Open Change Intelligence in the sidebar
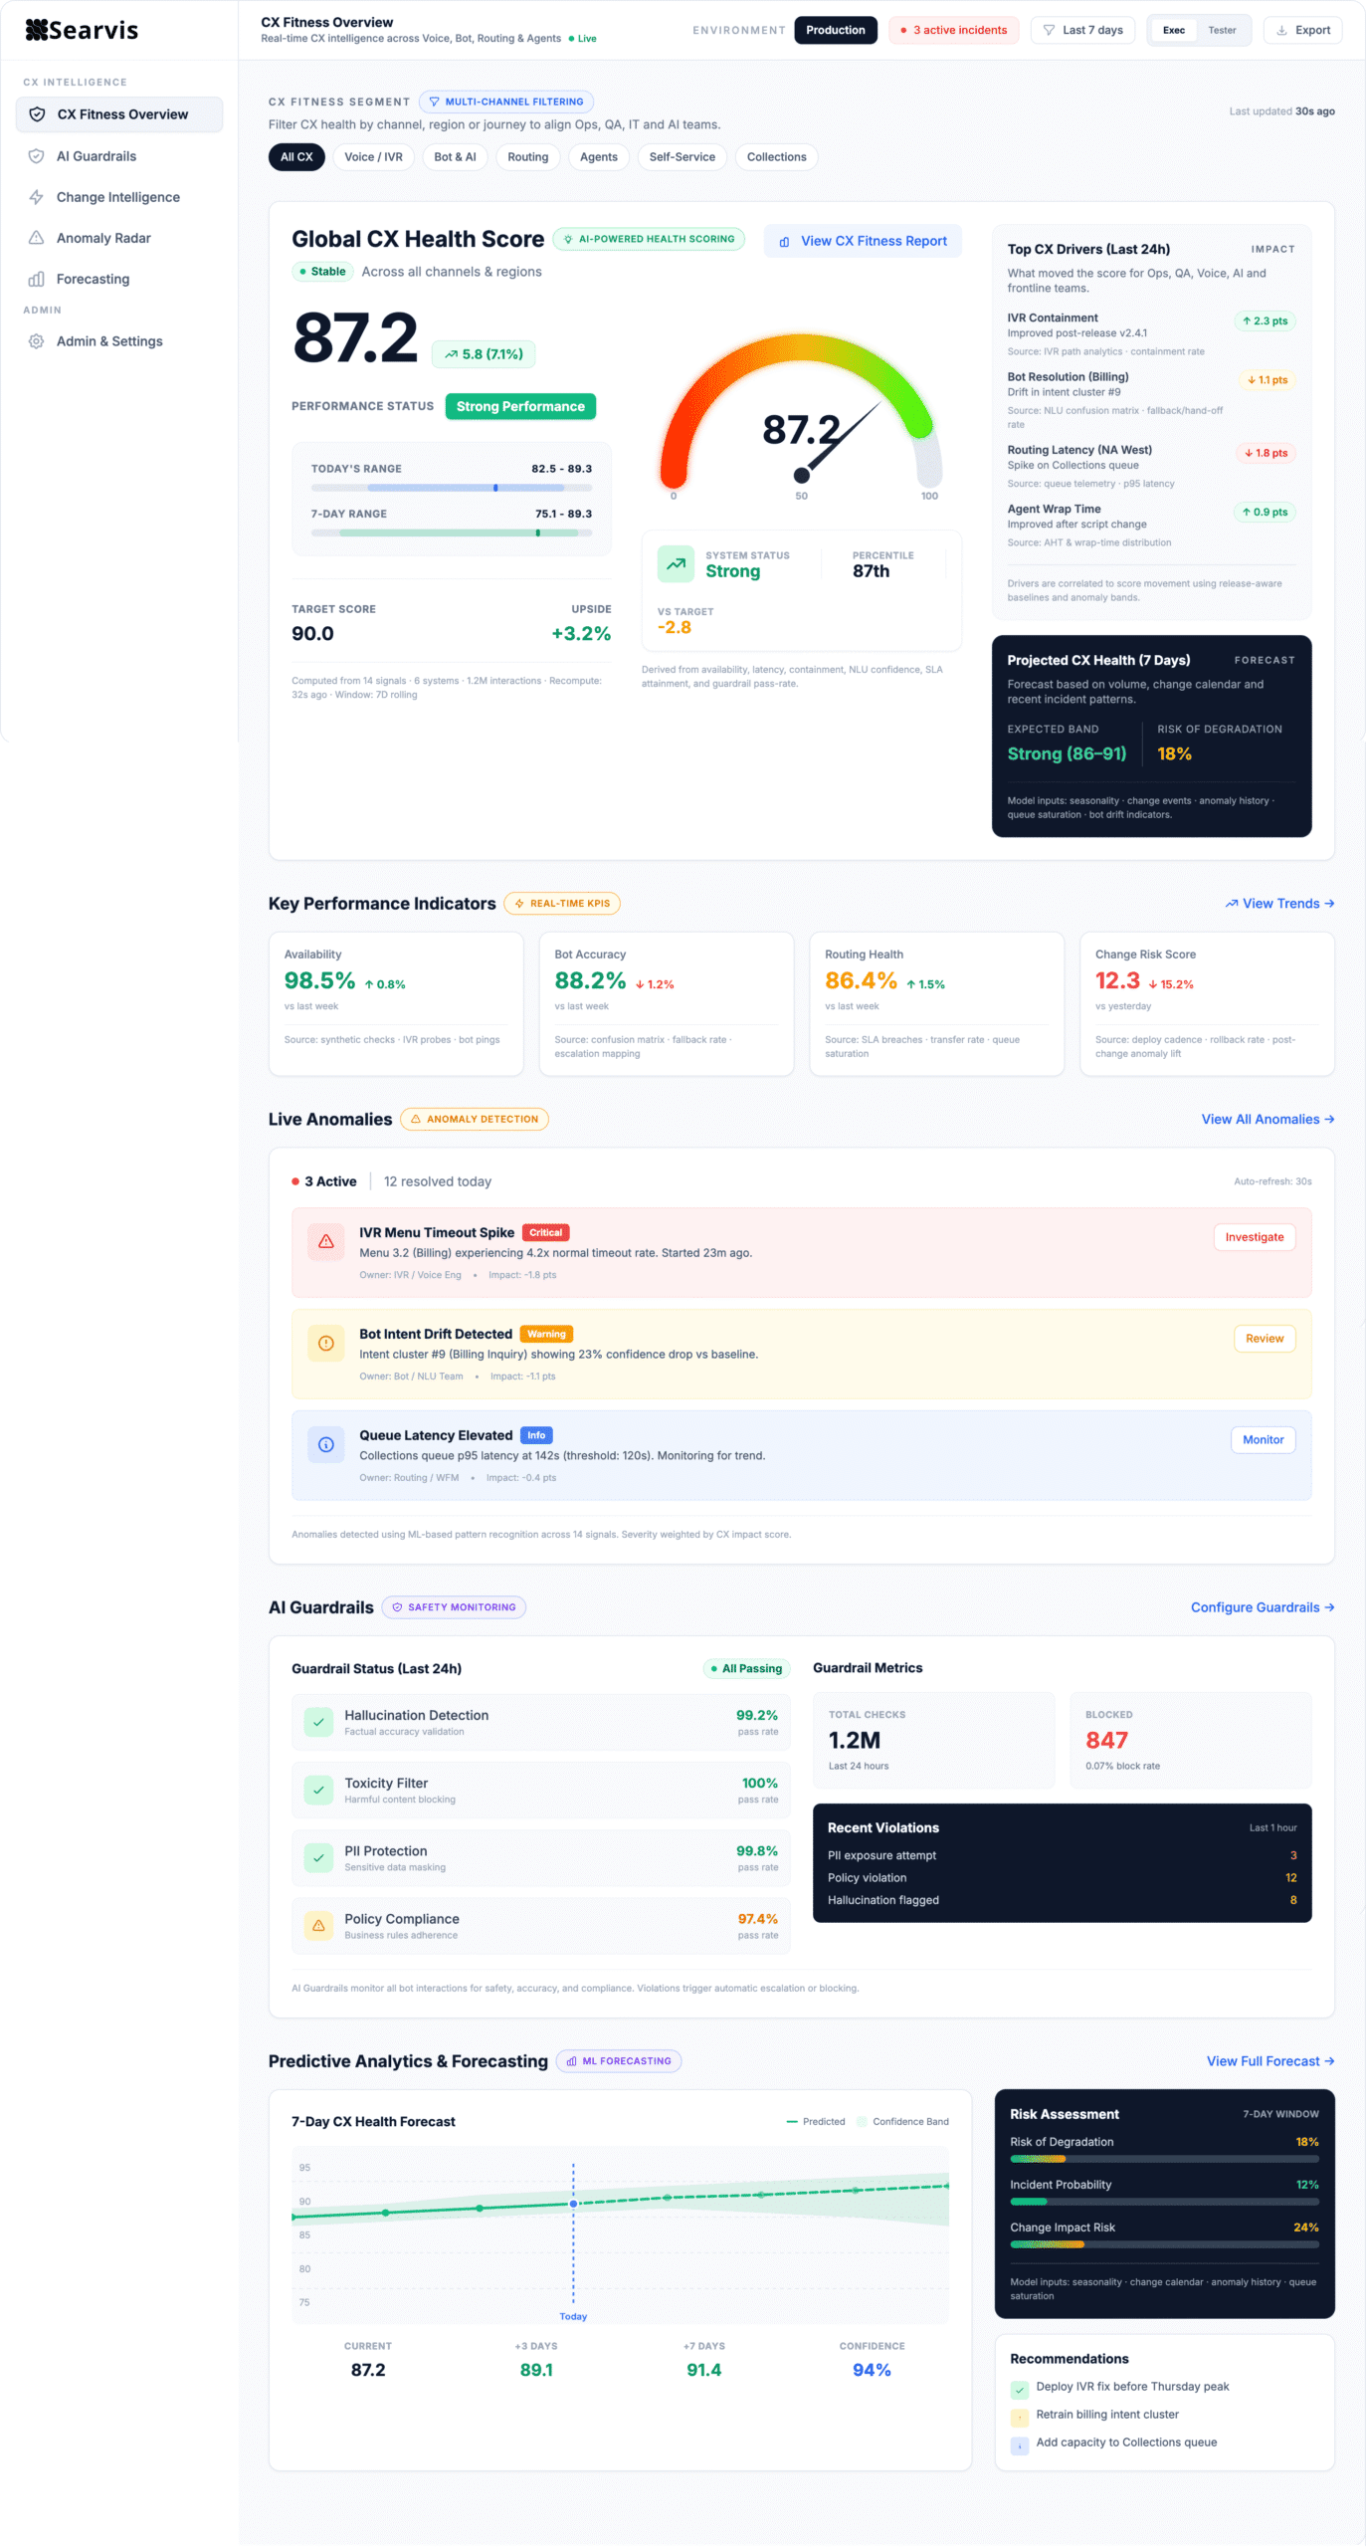Screen dimensions: 1366x2548 click(x=119, y=197)
